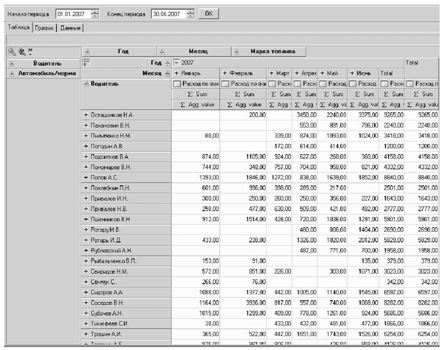Click the Автомобиль/норма dimension button
The width and height of the screenshot is (443, 350).
43,74
